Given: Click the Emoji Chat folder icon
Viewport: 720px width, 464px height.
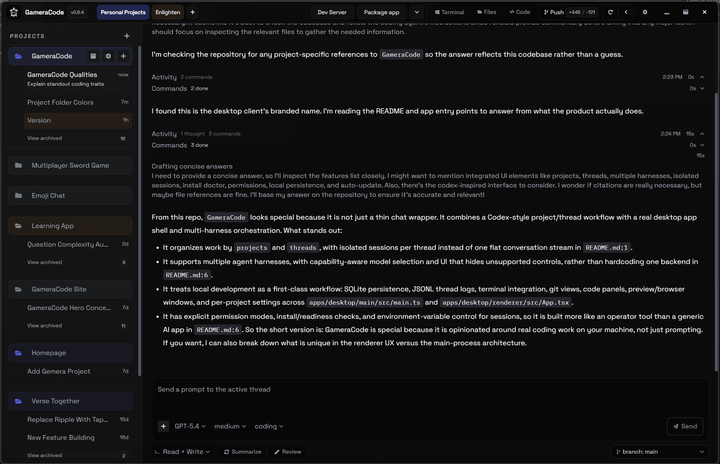Looking at the screenshot, I should 19,196.
